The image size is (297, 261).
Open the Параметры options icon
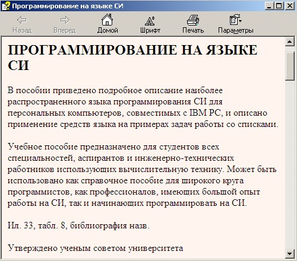pyautogui.click(x=235, y=20)
